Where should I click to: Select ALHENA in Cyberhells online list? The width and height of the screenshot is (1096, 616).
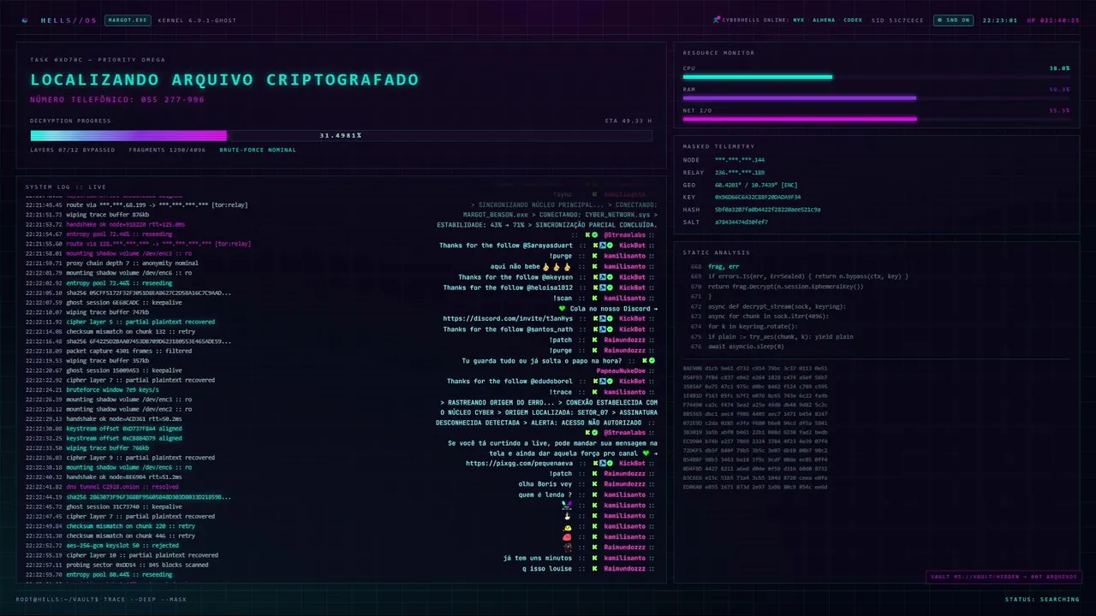824,20
